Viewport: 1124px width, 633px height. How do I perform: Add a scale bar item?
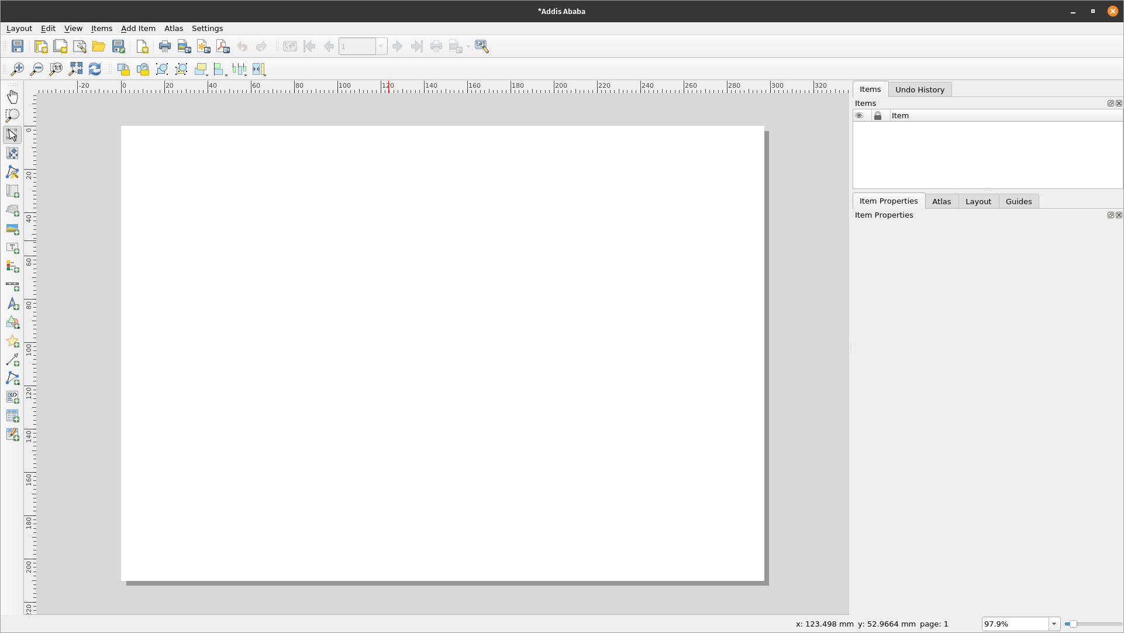(12, 285)
